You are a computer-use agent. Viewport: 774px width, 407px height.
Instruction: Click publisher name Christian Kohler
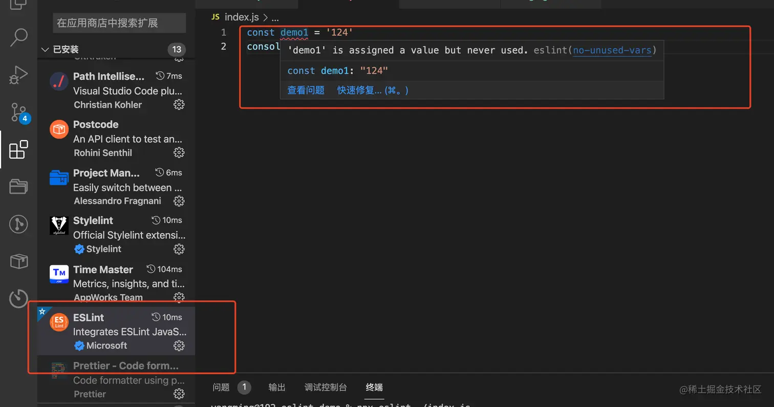pyautogui.click(x=108, y=104)
